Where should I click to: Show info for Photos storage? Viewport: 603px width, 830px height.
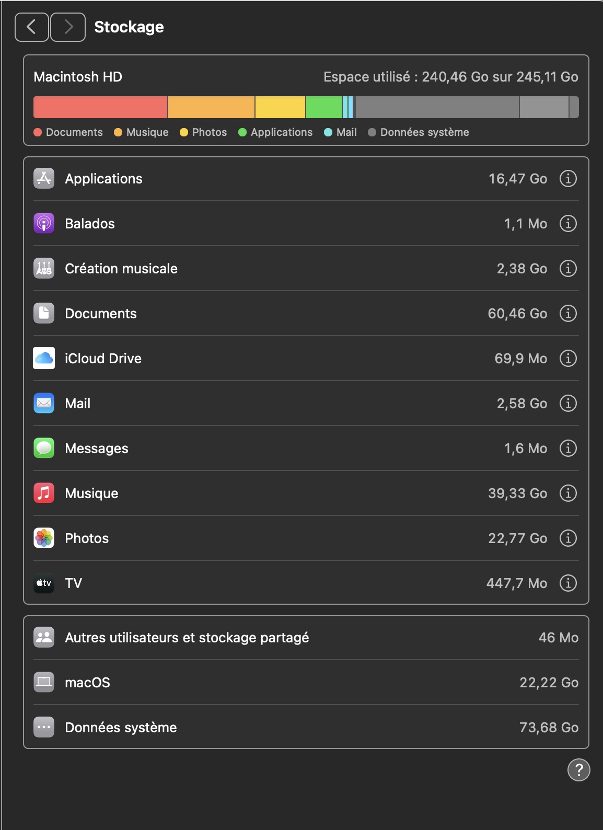click(x=568, y=538)
